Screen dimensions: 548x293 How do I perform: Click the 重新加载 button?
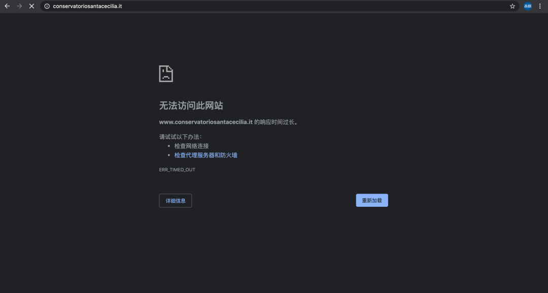tap(372, 200)
